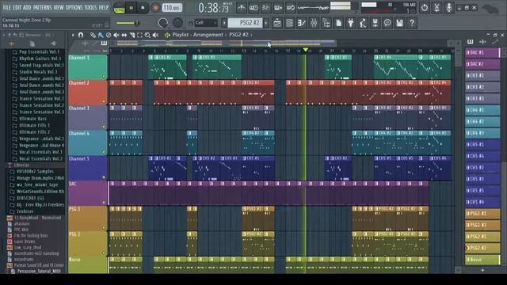The height and width of the screenshot is (285, 507).
Task: Click the one-click audio recording icon
Action: point(375,23)
